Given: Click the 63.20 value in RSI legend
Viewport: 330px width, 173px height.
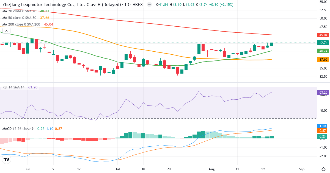Looking at the screenshot, I should (x=33, y=87).
